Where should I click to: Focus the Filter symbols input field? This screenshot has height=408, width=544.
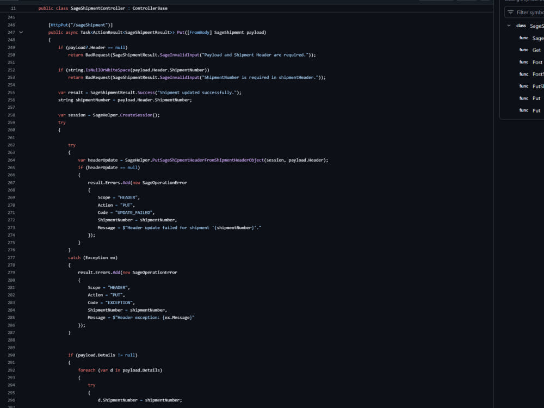tap(526, 13)
